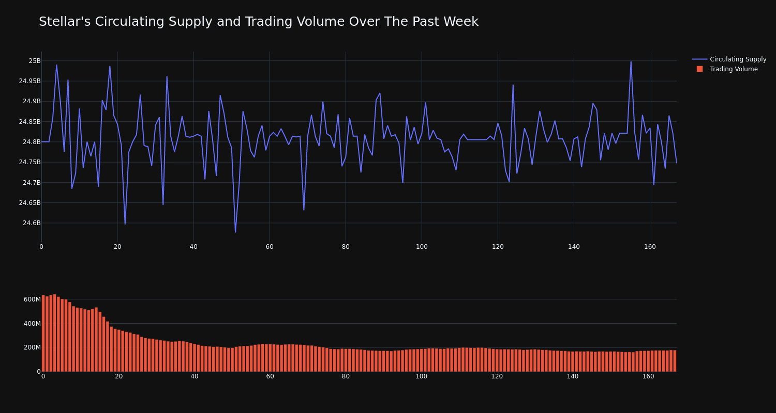Image resolution: width=776 pixels, height=413 pixels.
Task: Click the 24.65B y-axis label
Action: pos(29,203)
